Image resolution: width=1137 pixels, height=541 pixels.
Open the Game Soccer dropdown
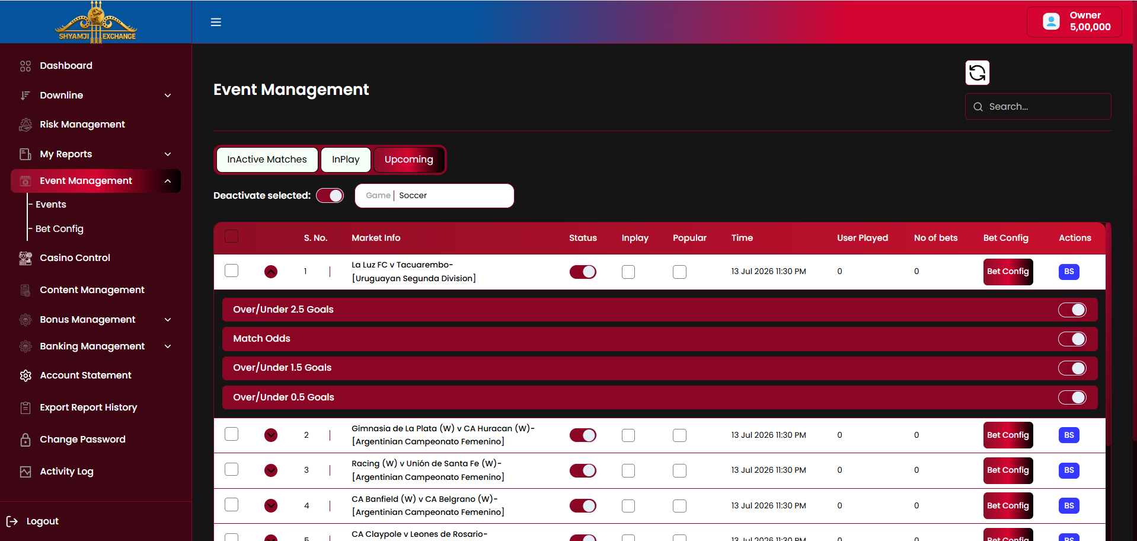[x=434, y=196]
